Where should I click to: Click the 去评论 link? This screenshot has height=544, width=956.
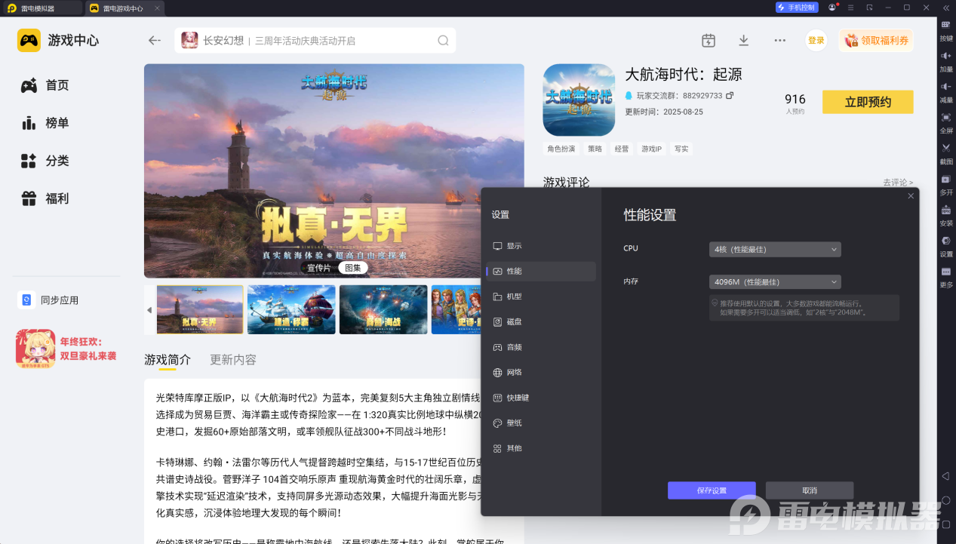[x=897, y=183]
